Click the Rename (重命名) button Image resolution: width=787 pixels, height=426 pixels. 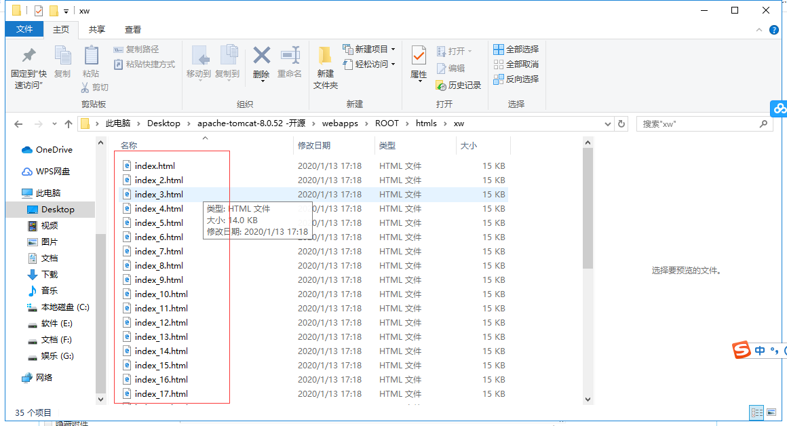pyautogui.click(x=290, y=62)
